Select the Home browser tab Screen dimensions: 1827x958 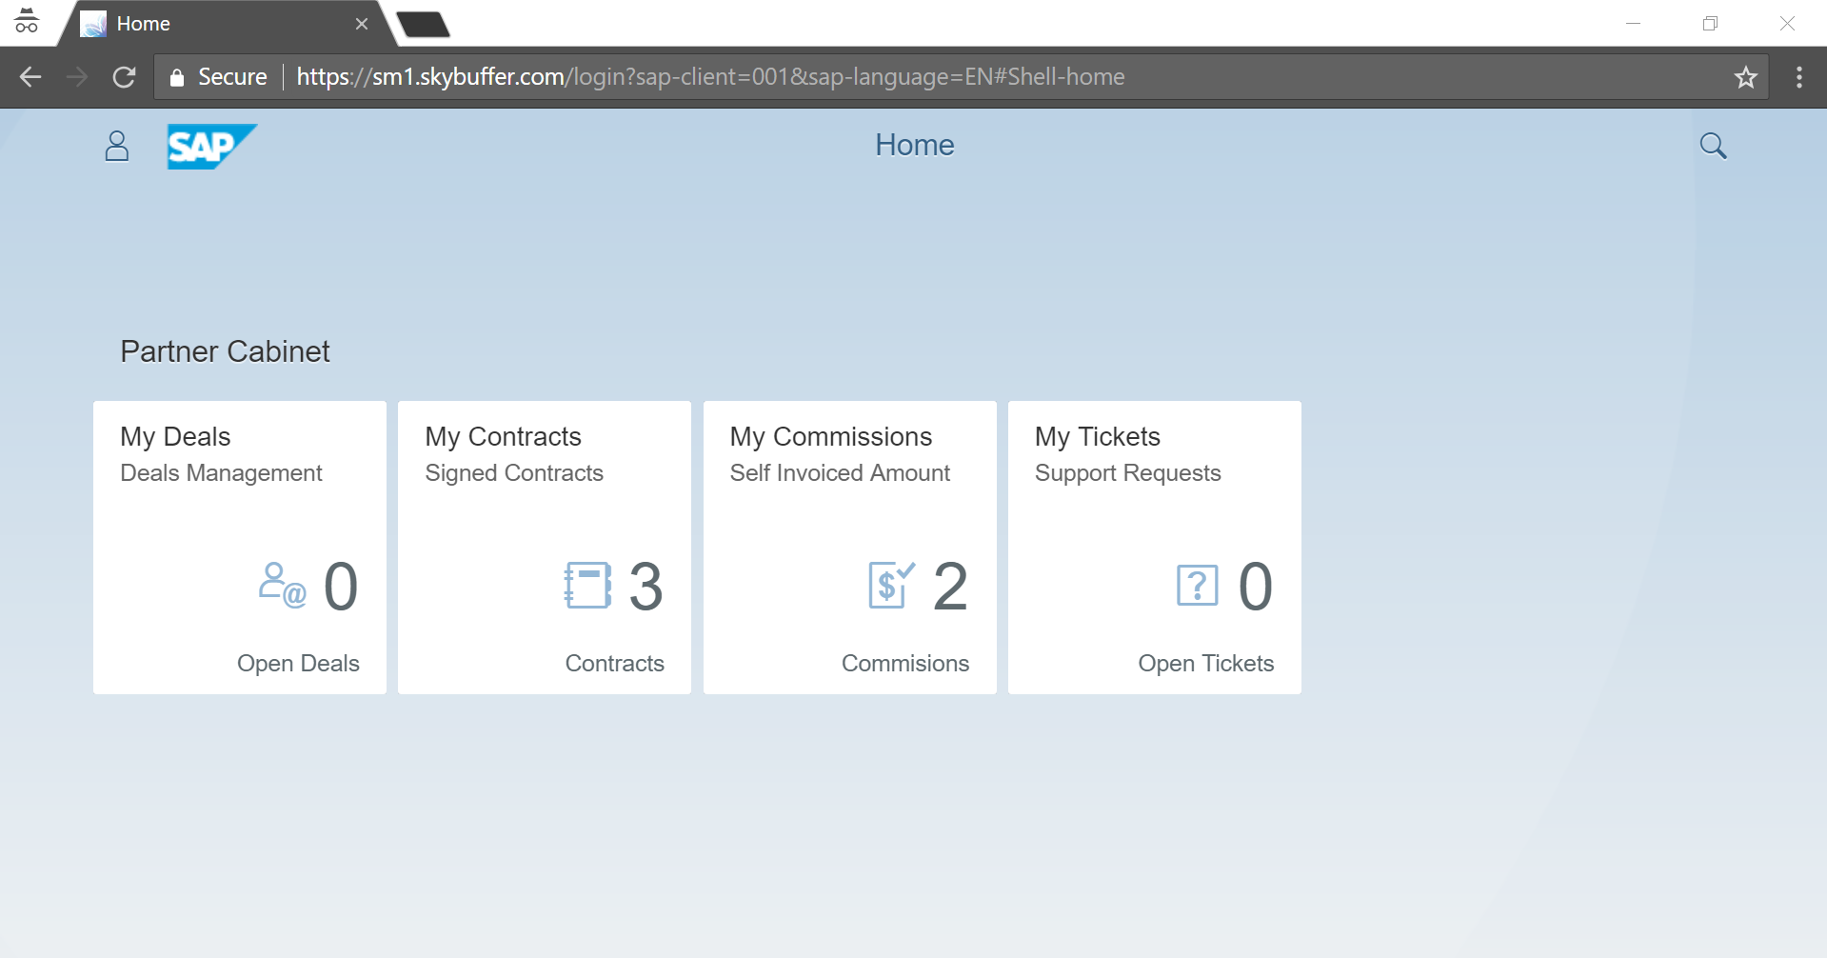227,24
